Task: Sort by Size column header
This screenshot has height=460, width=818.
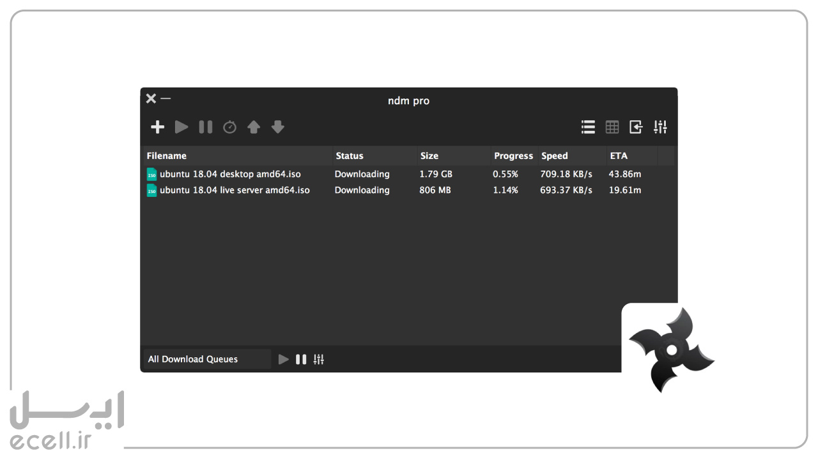Action: (x=454, y=156)
